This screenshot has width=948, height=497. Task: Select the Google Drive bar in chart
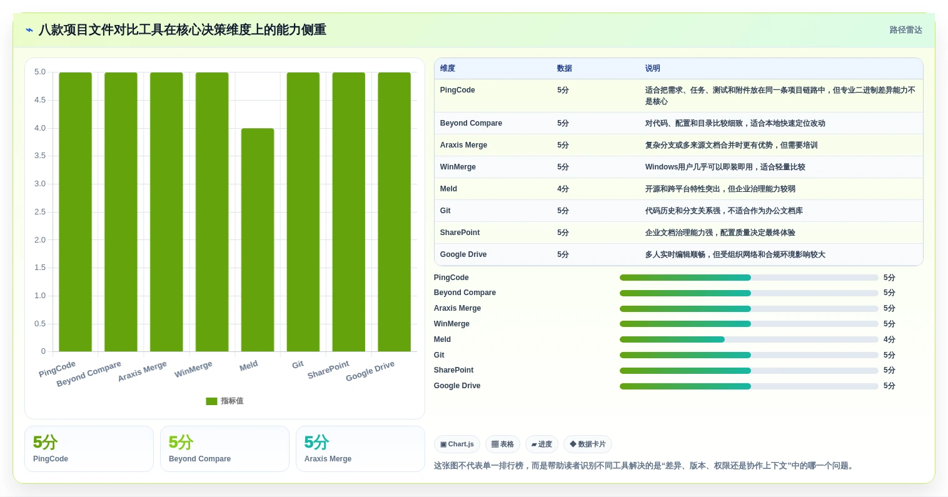[395, 212]
